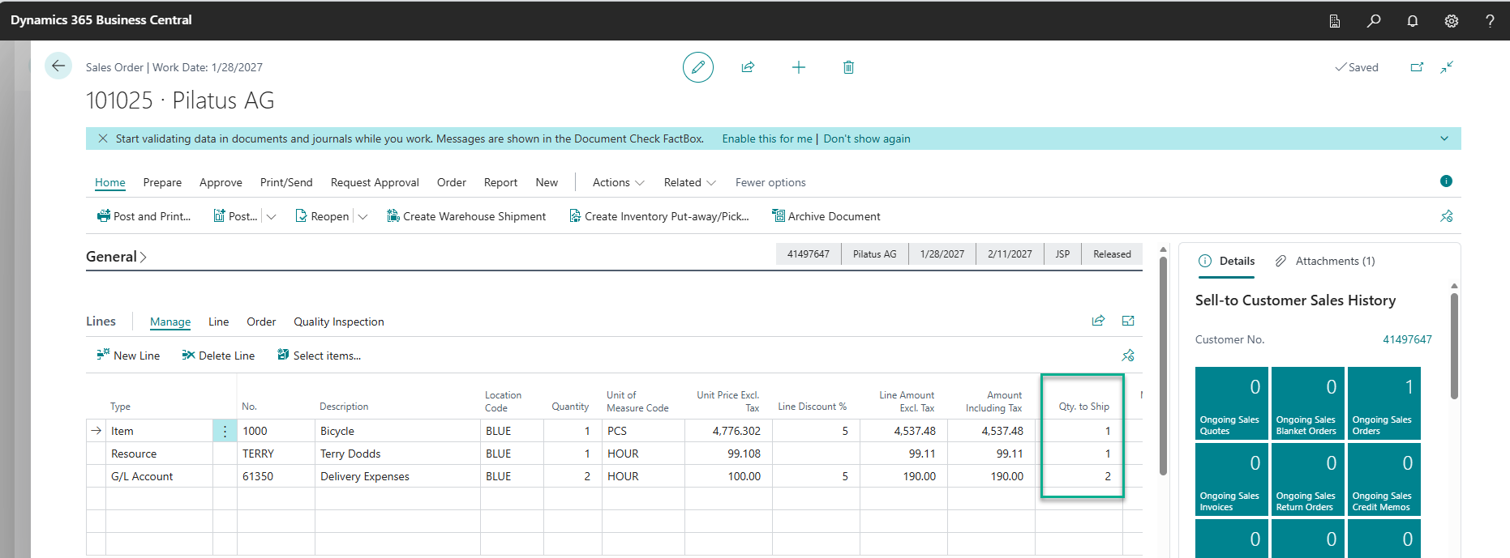Click Create Warehouse Shipment

tap(466, 216)
